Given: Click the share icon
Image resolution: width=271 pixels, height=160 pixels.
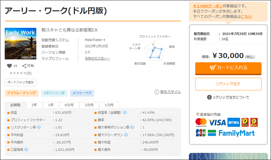Looking at the screenshot, I should [x=24, y=66].
